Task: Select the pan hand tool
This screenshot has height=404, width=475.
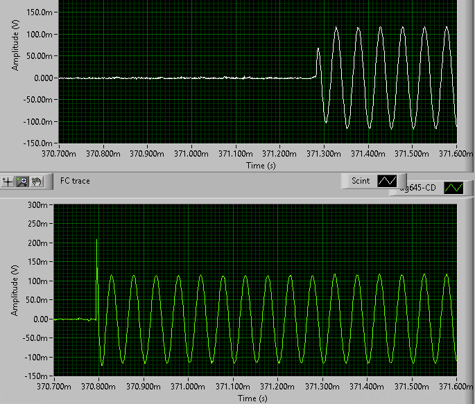Action: (37, 182)
